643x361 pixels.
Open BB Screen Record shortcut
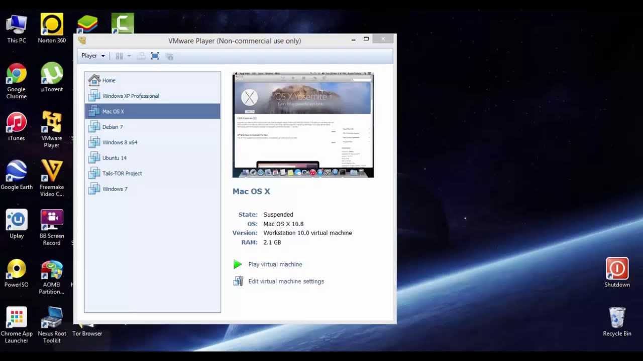pos(52,228)
